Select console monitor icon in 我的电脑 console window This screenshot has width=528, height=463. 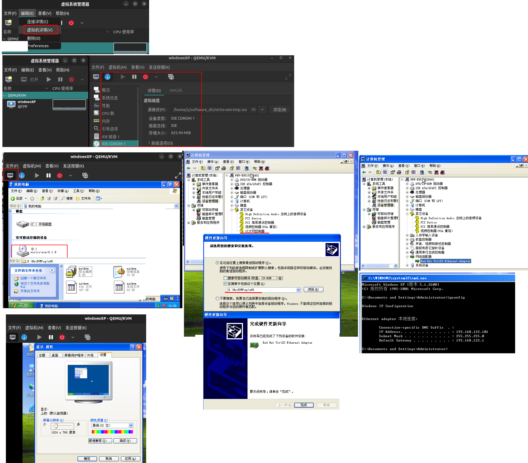[10, 175]
